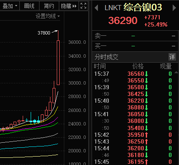Click the 37800 high price marker
Viewport: 179px width, 165px height.
(x=44, y=33)
